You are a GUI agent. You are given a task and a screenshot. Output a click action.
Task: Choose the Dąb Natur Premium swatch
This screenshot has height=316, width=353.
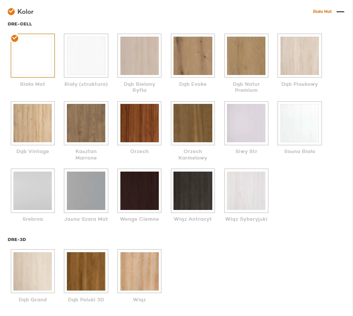pyautogui.click(x=246, y=56)
